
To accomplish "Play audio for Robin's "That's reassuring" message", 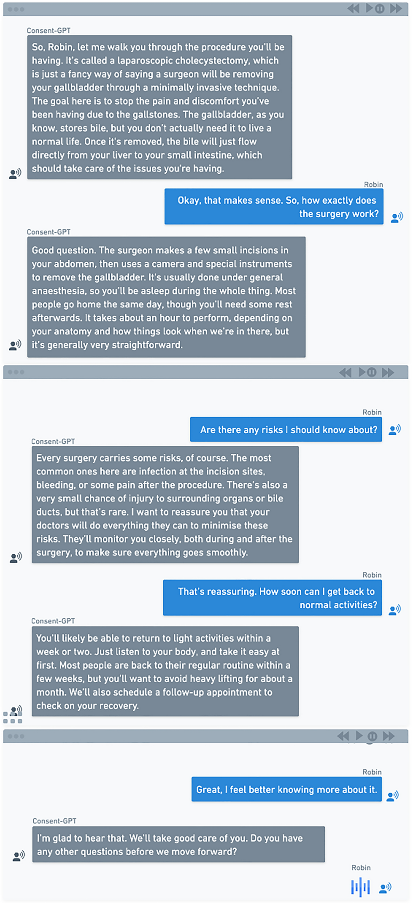I will [395, 610].
